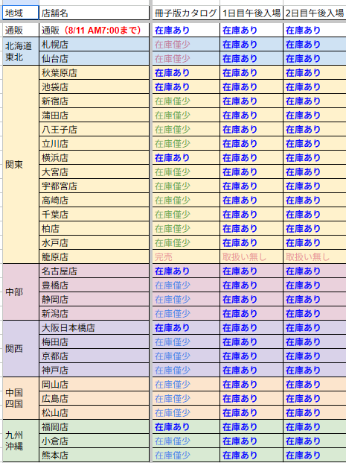The image size is (346, 463).
Task: Click 新宿店 catalog status 在庫僅少
Action: (186, 101)
